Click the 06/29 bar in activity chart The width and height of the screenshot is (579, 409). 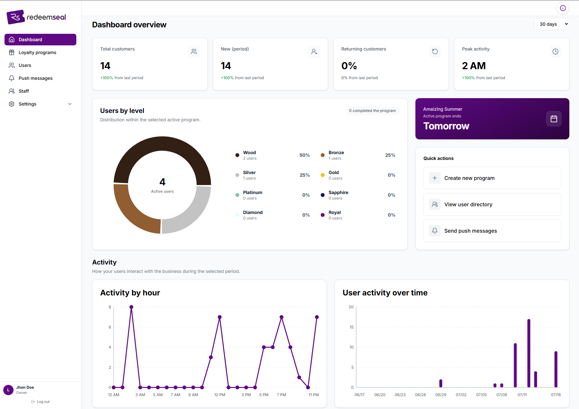(x=441, y=383)
